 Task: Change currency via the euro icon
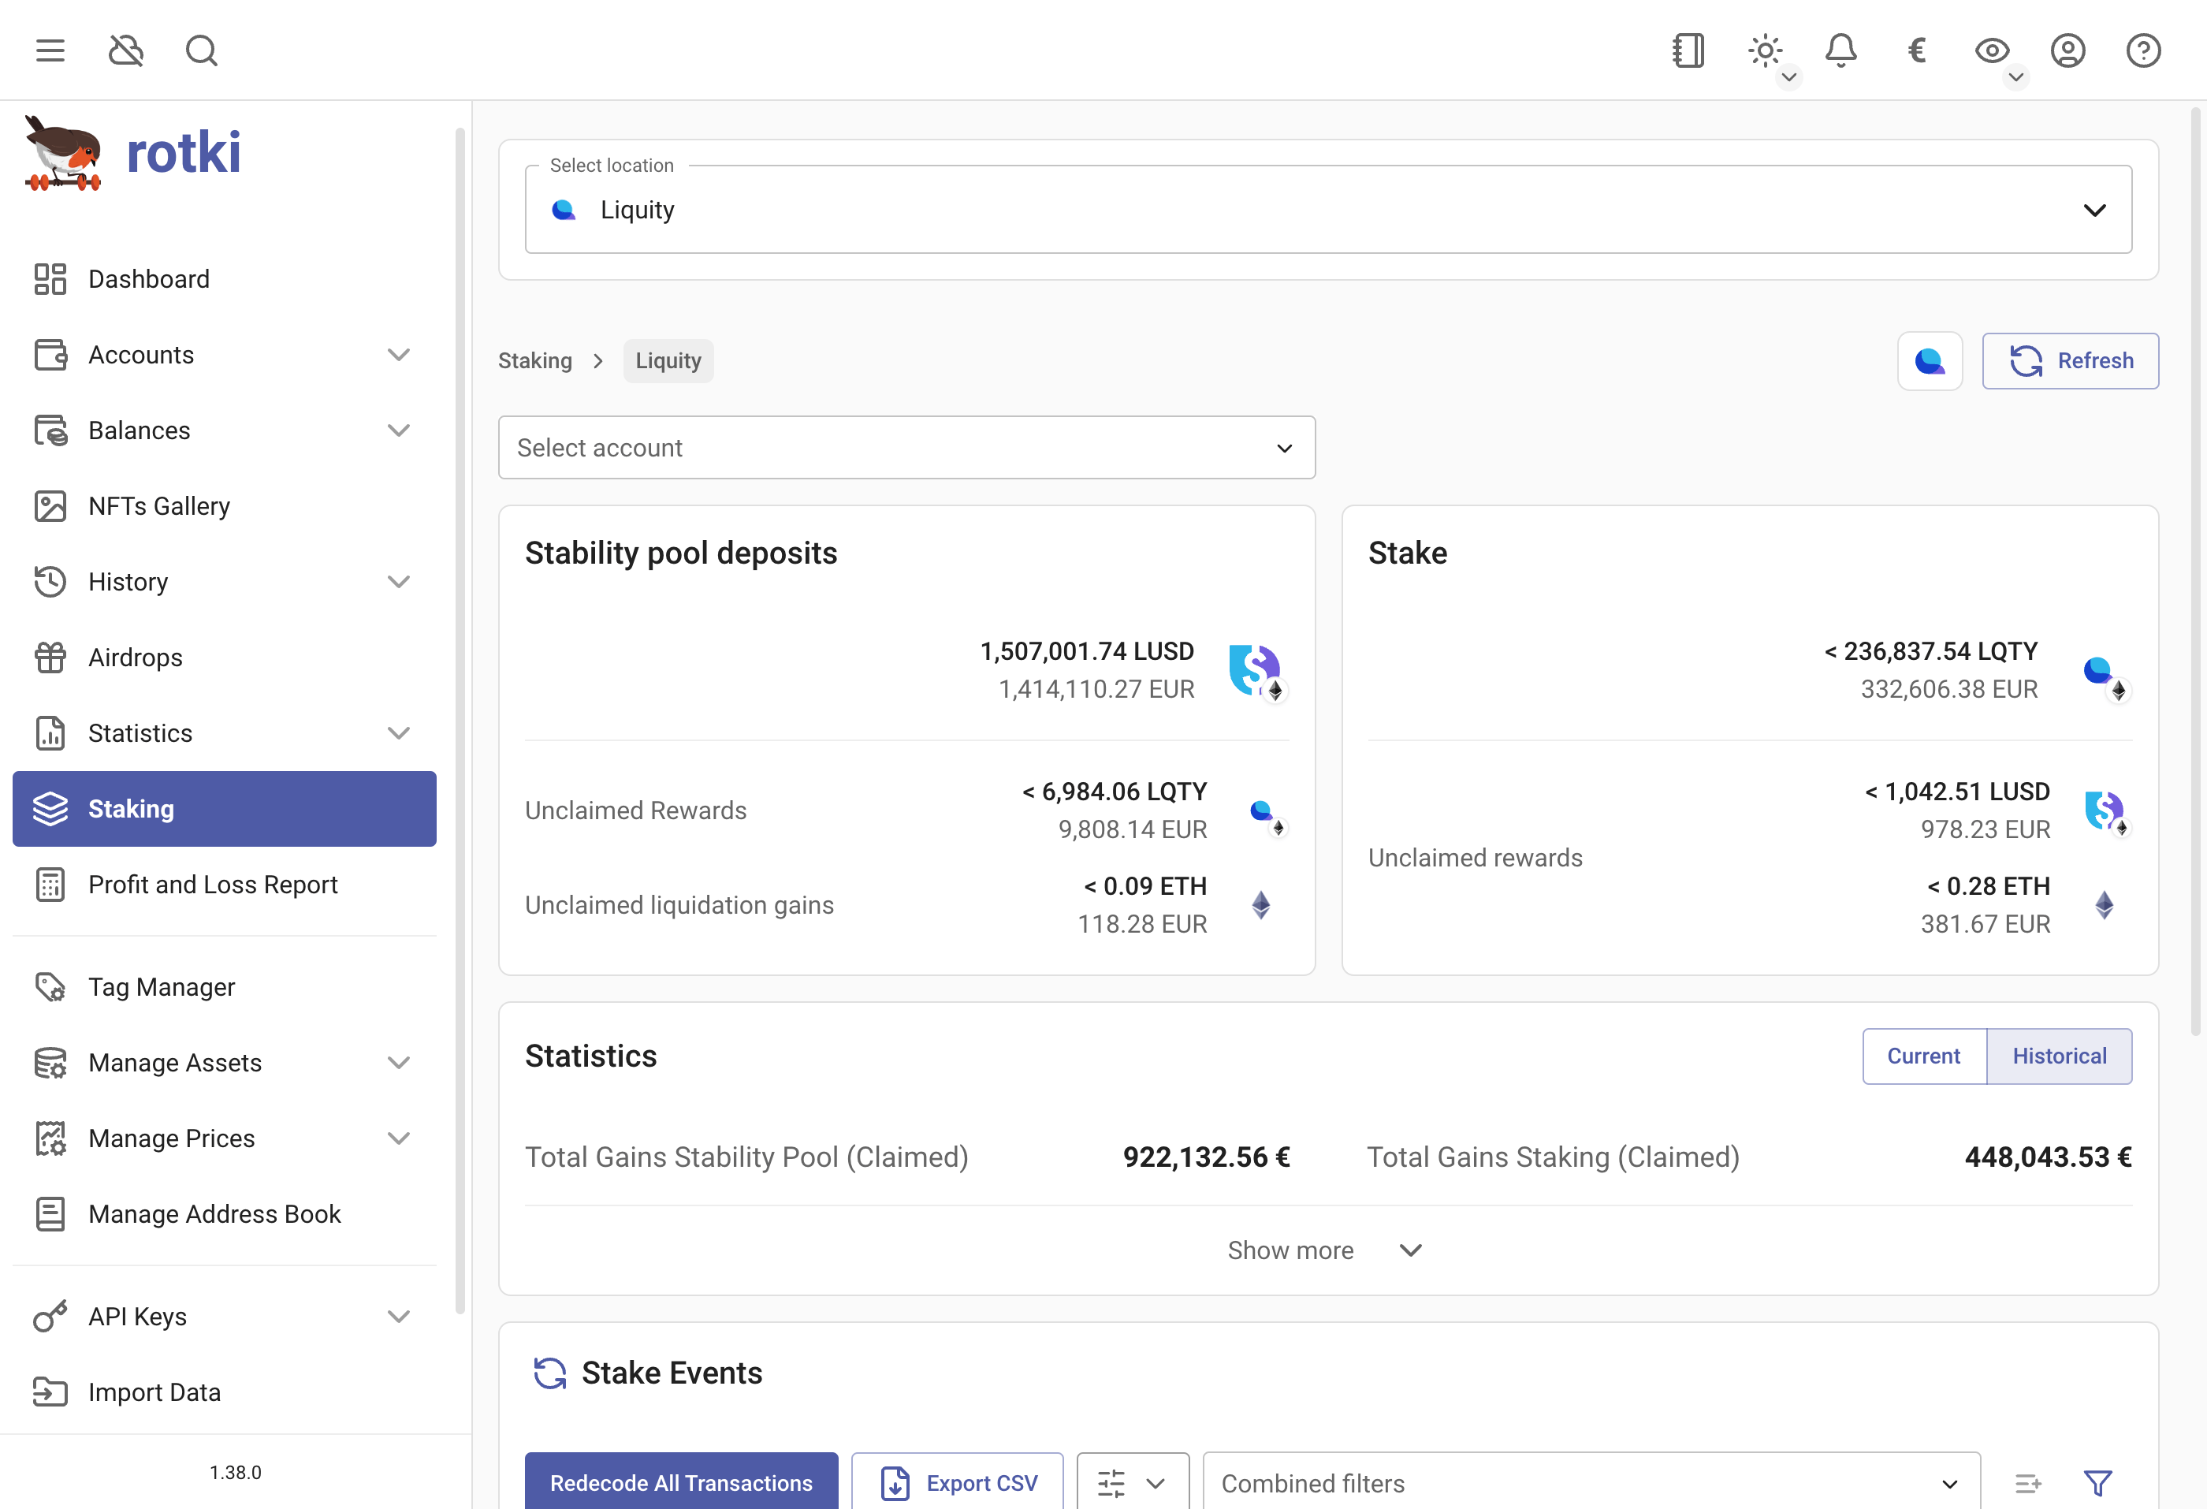point(1916,50)
